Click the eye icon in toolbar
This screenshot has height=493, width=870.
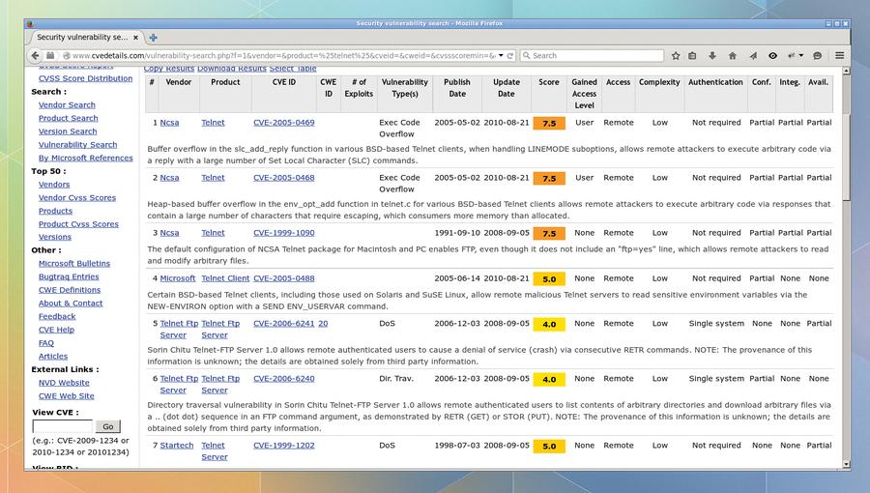(772, 55)
